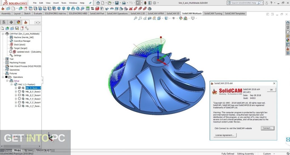
Task: Click the Home icon in top toolbar
Action: click(x=98, y=3)
